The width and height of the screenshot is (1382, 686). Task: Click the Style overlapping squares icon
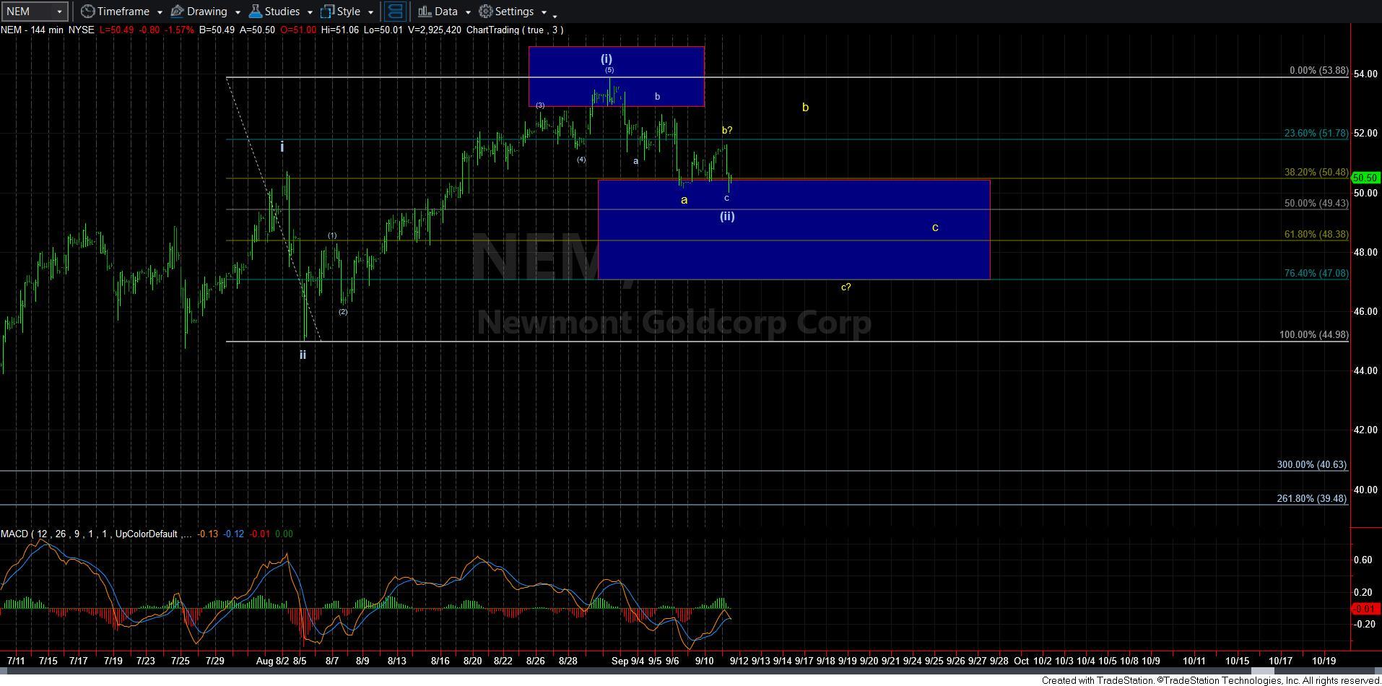tap(327, 12)
